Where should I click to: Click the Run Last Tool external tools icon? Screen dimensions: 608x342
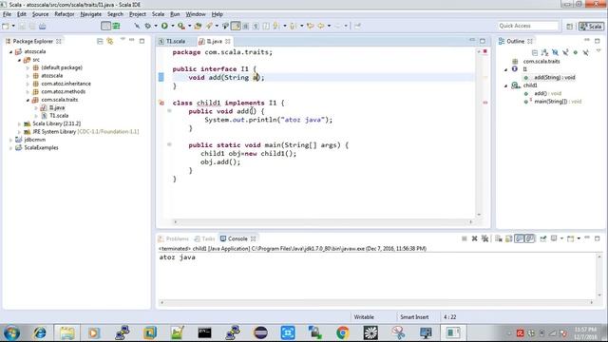[181, 26]
